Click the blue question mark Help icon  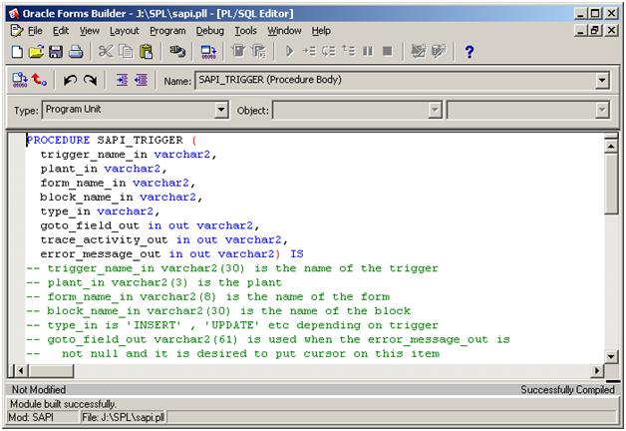click(x=469, y=52)
